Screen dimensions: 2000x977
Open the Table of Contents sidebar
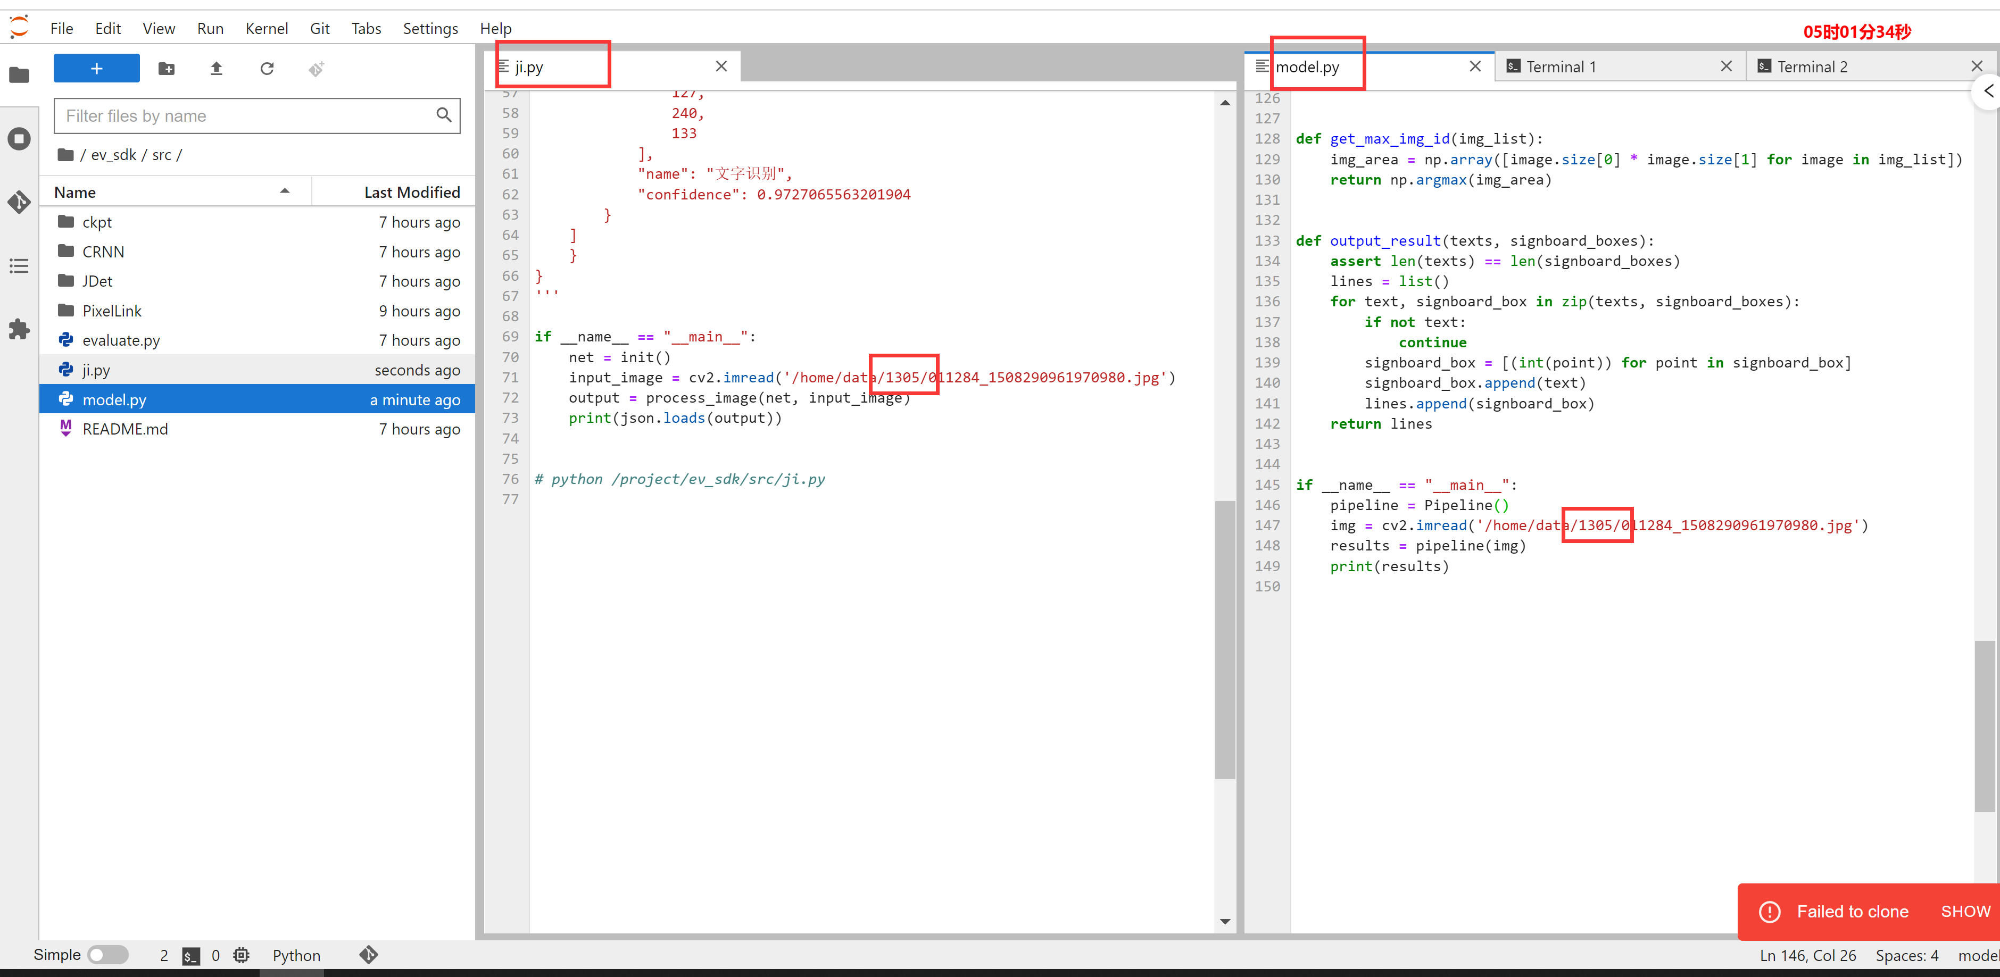tap(19, 266)
